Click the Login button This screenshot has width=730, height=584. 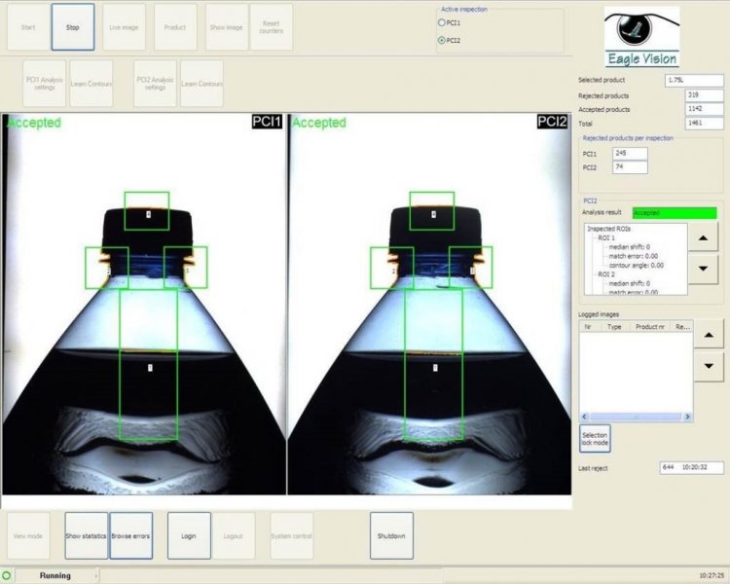pyautogui.click(x=189, y=536)
